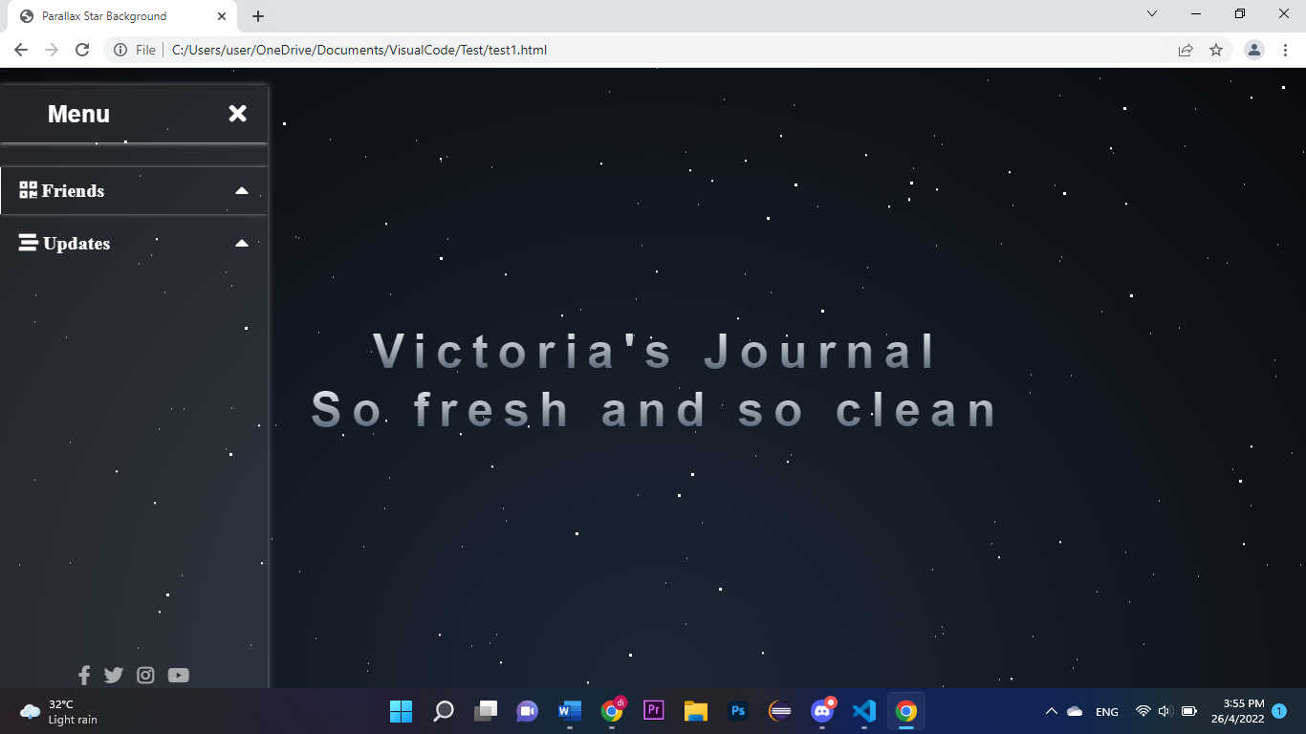Image resolution: width=1306 pixels, height=734 pixels.
Task: Open the YouTube social link
Action: (179, 676)
